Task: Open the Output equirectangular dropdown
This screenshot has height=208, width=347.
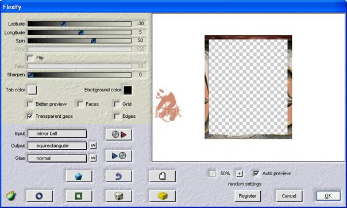Action: (57, 146)
